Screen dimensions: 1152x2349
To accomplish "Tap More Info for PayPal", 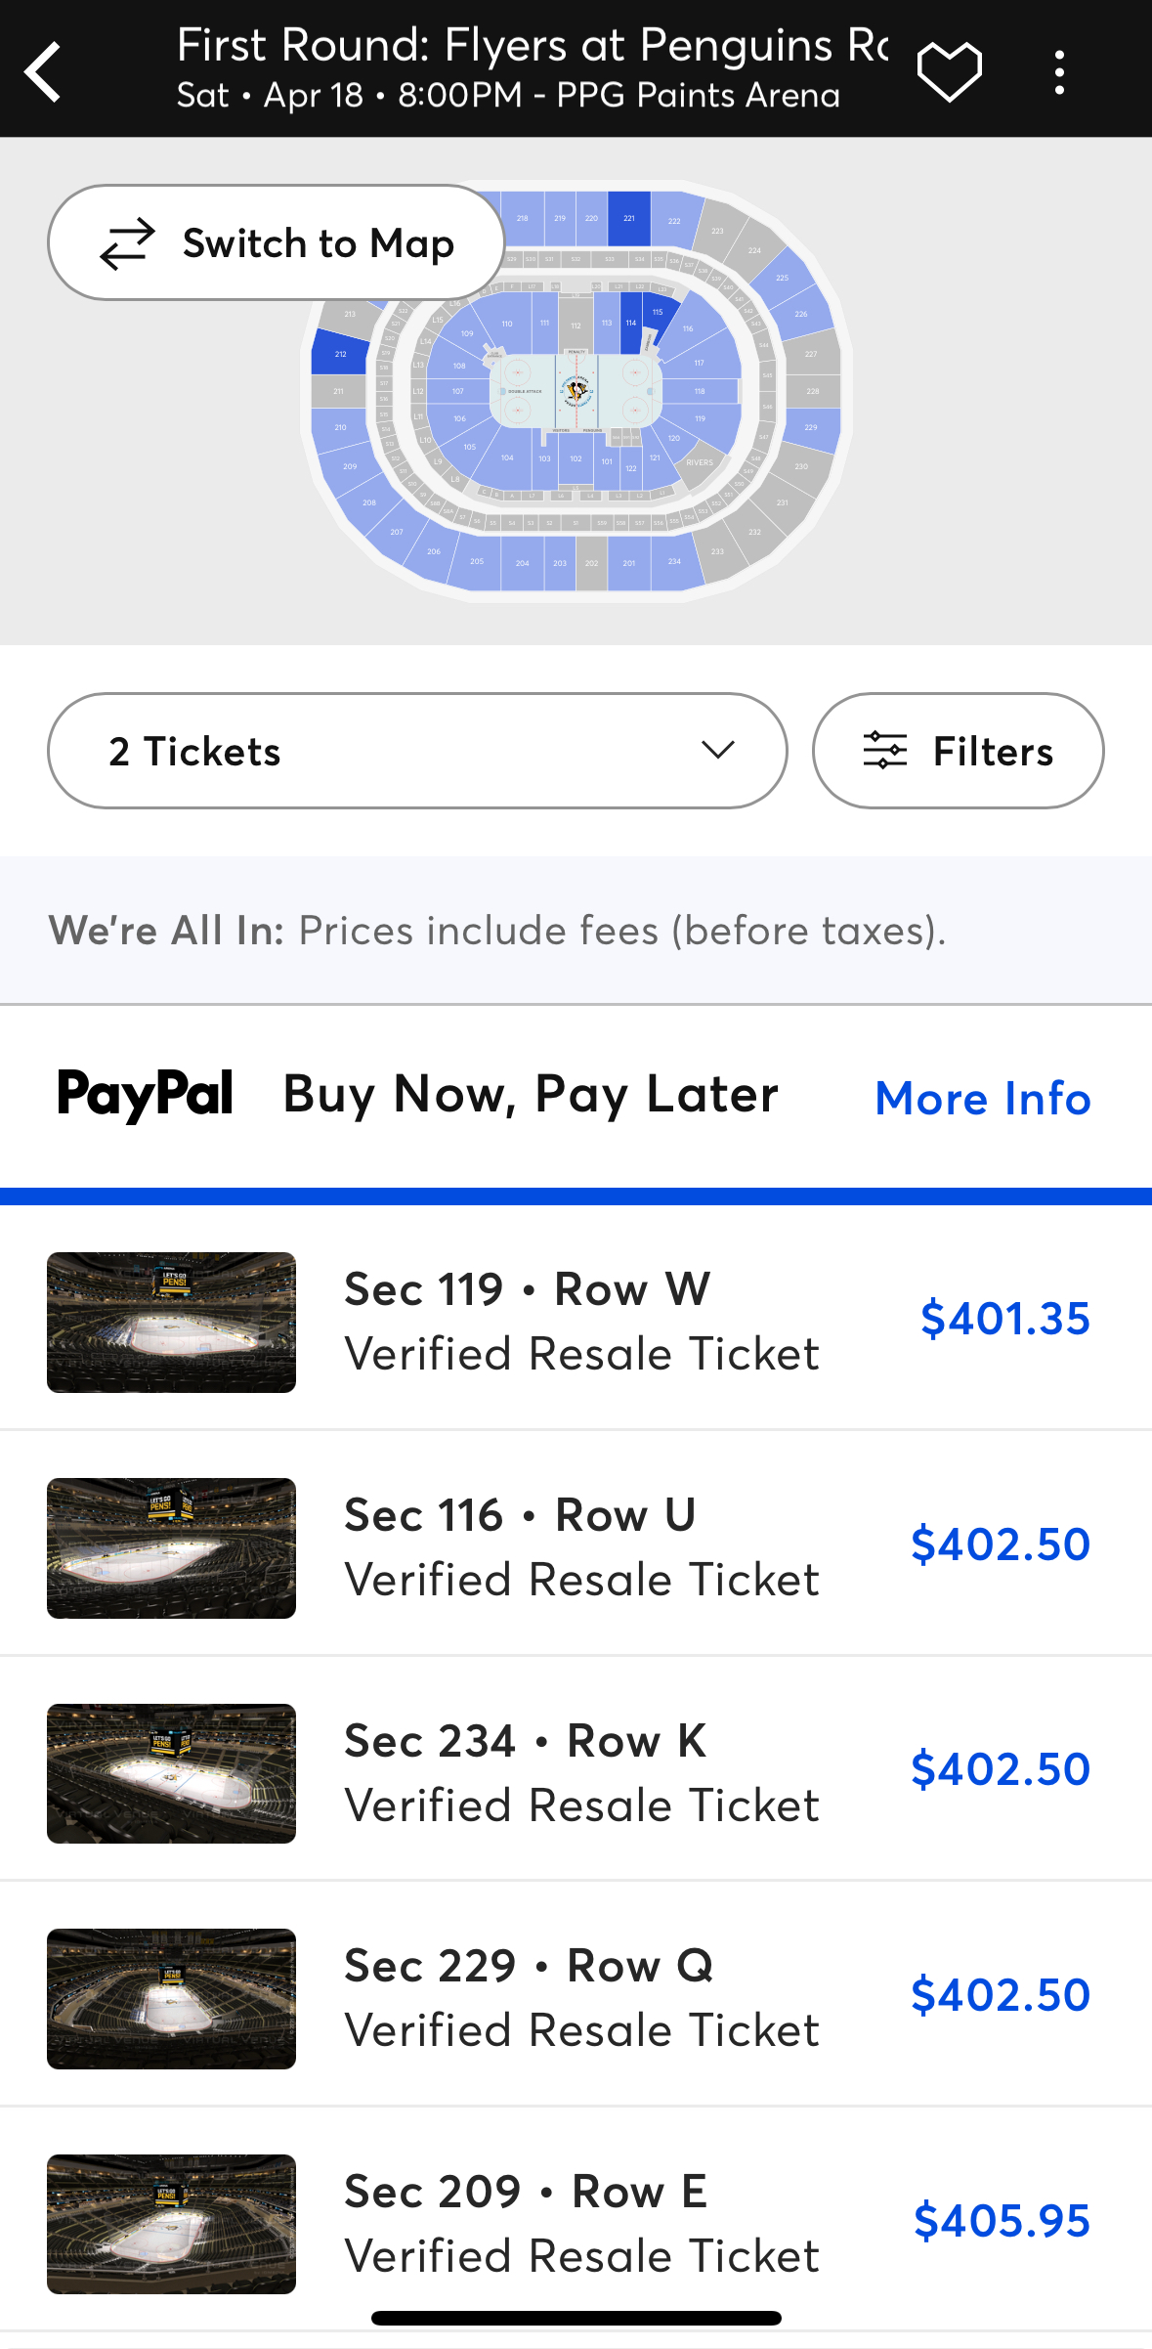I will click(x=982, y=1098).
